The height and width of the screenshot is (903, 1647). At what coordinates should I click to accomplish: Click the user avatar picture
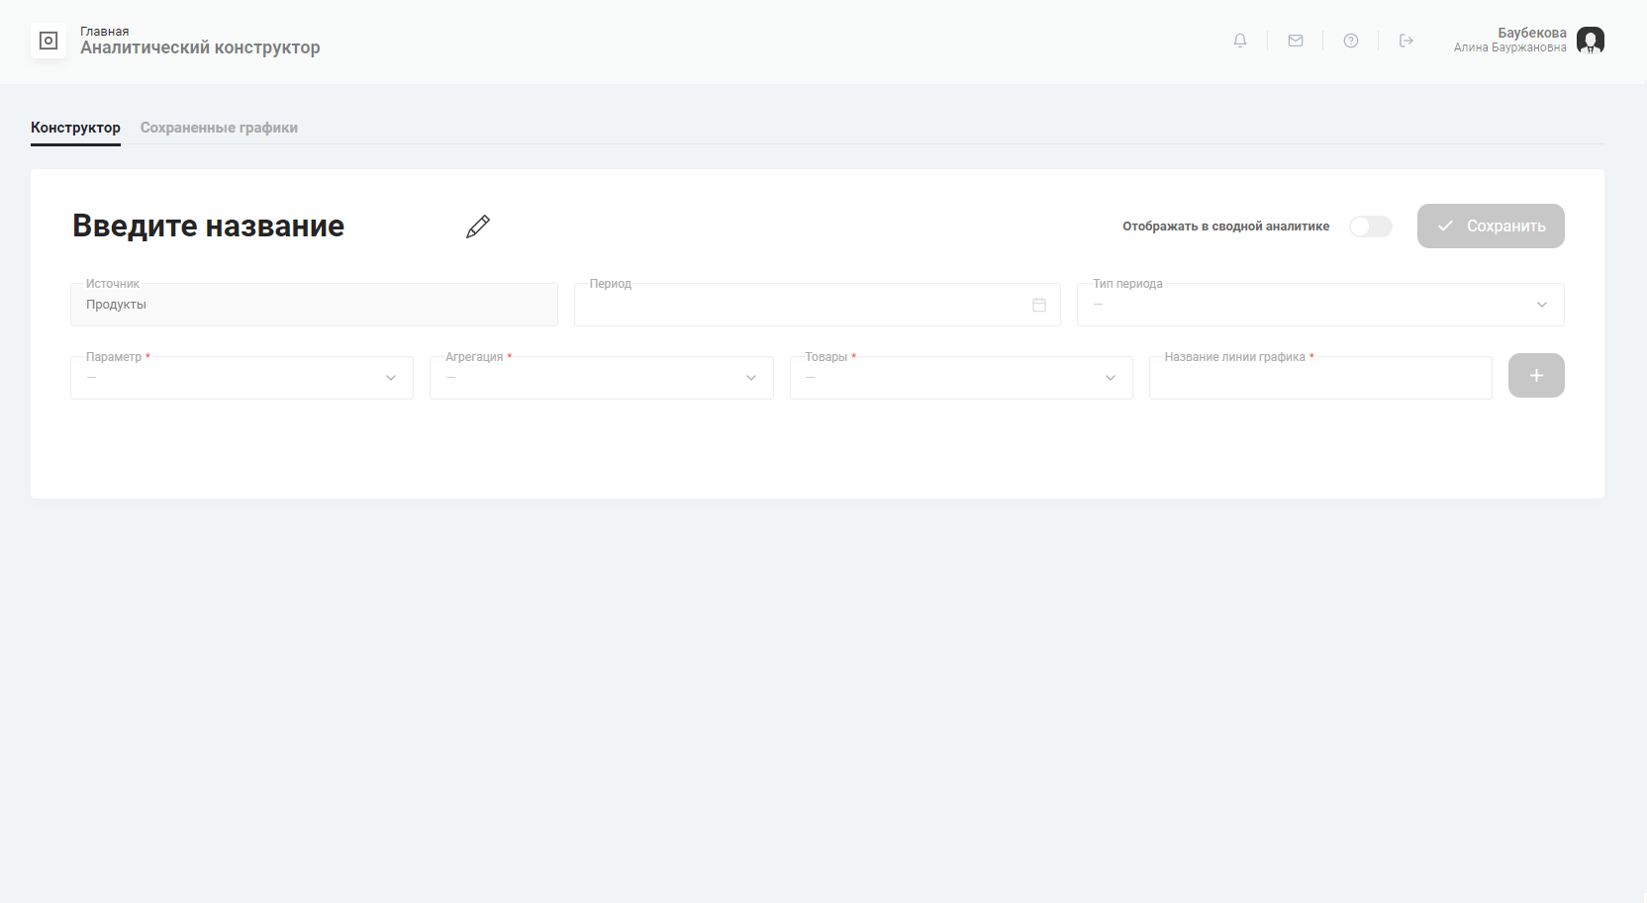1590,41
